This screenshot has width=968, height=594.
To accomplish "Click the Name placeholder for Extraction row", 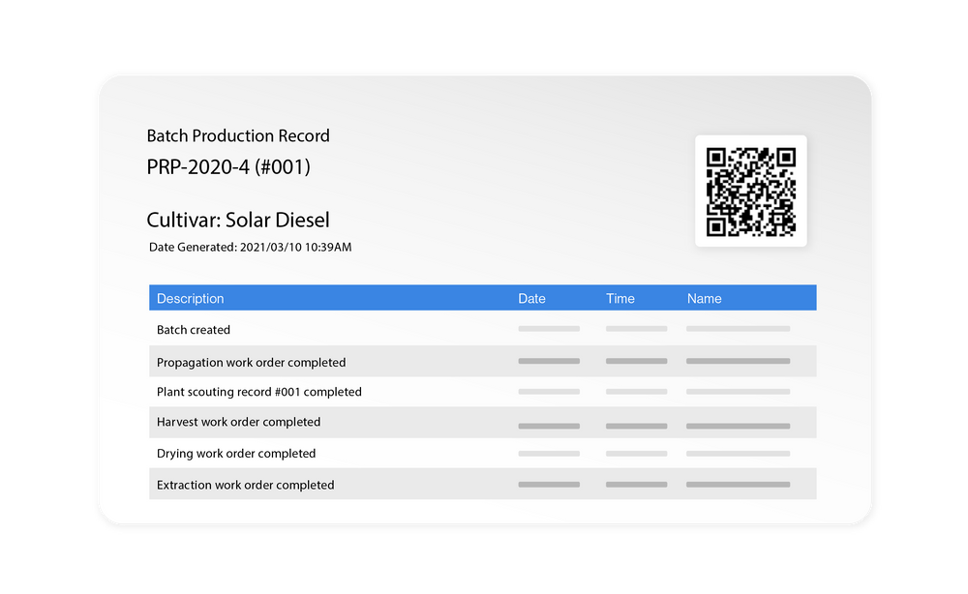I will click(x=738, y=484).
